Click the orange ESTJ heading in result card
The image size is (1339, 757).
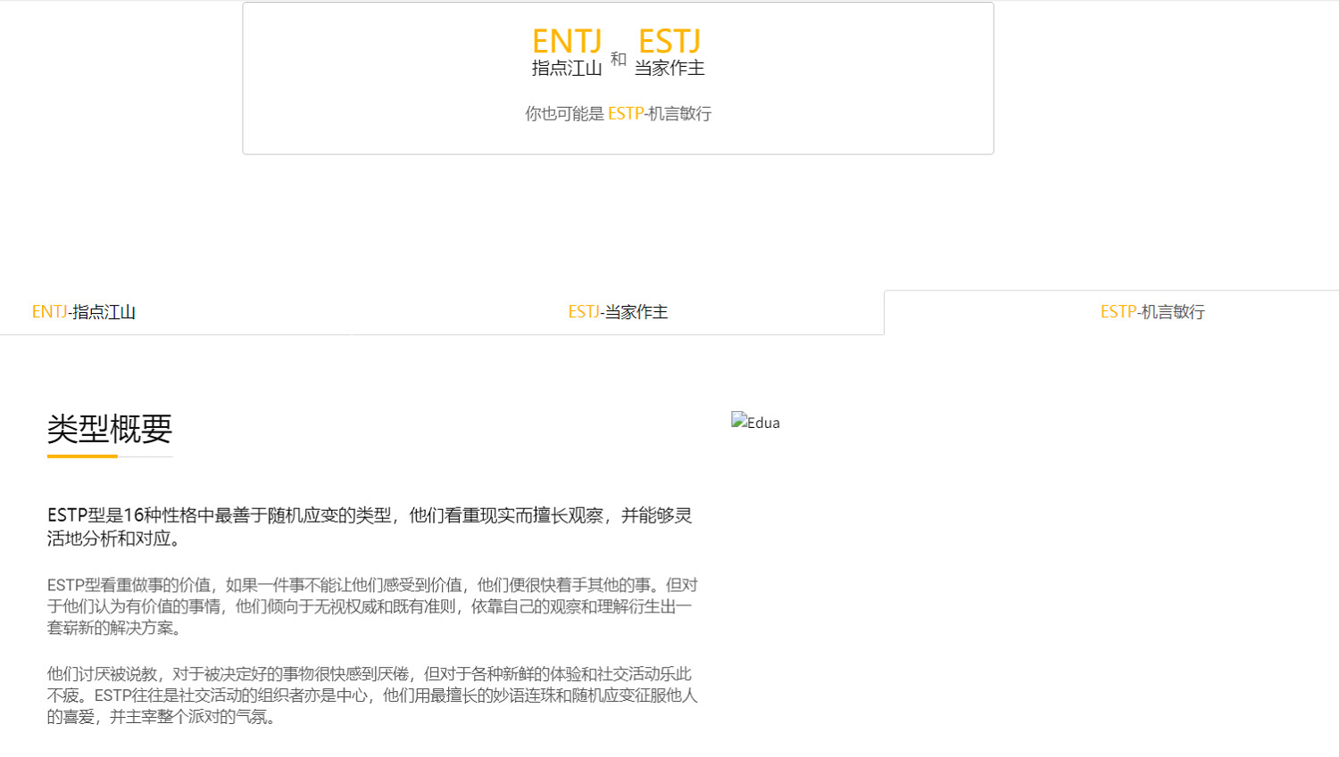coord(669,41)
